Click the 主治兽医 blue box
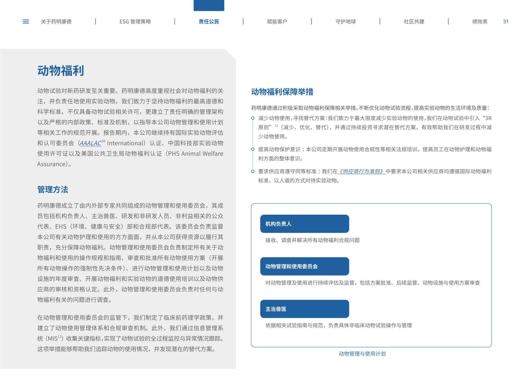528x389 pixels. click(304, 309)
